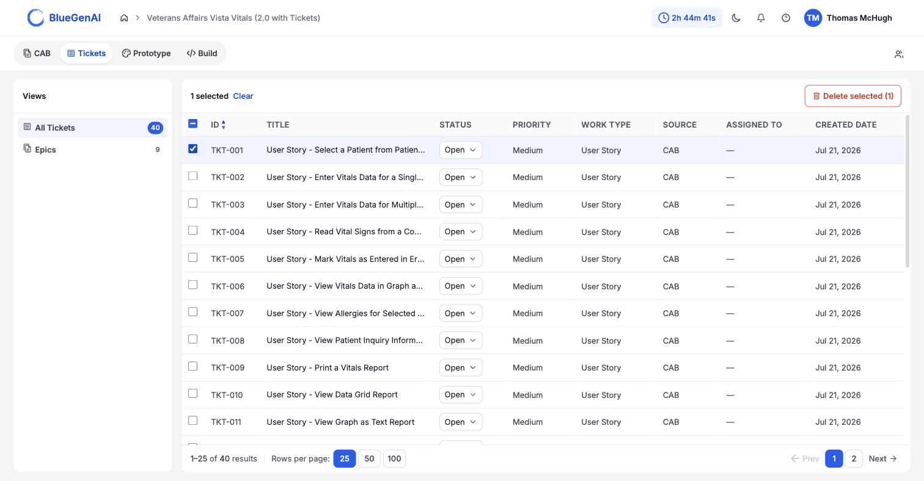
Task: Open ticket titled View Data Grid Report
Action: [x=332, y=394]
